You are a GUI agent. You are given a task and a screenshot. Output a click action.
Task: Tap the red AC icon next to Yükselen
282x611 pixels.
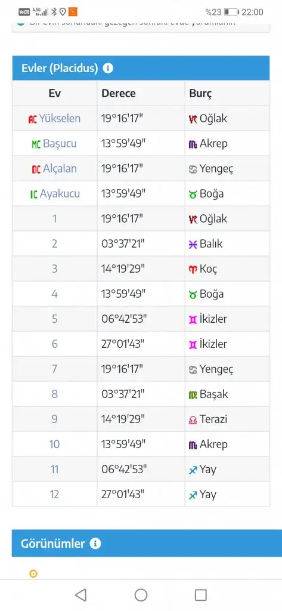click(x=33, y=119)
